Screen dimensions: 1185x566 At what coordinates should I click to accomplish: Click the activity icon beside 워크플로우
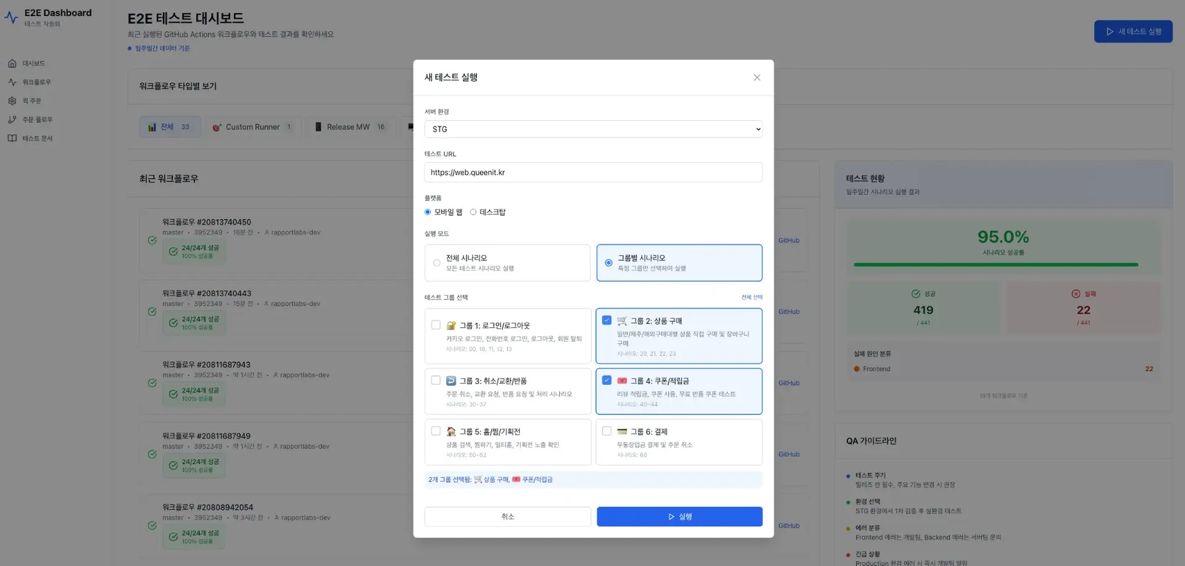12,82
